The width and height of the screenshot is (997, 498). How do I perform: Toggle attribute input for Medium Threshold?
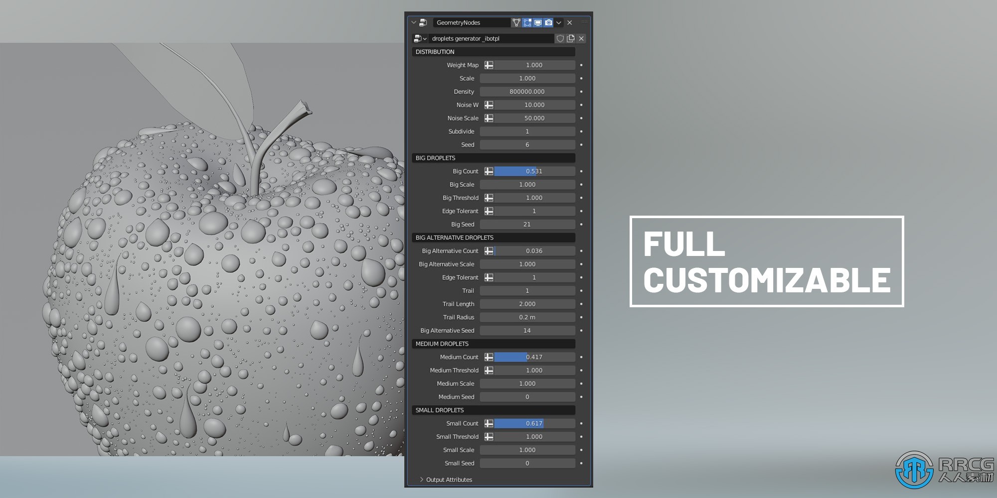(489, 371)
